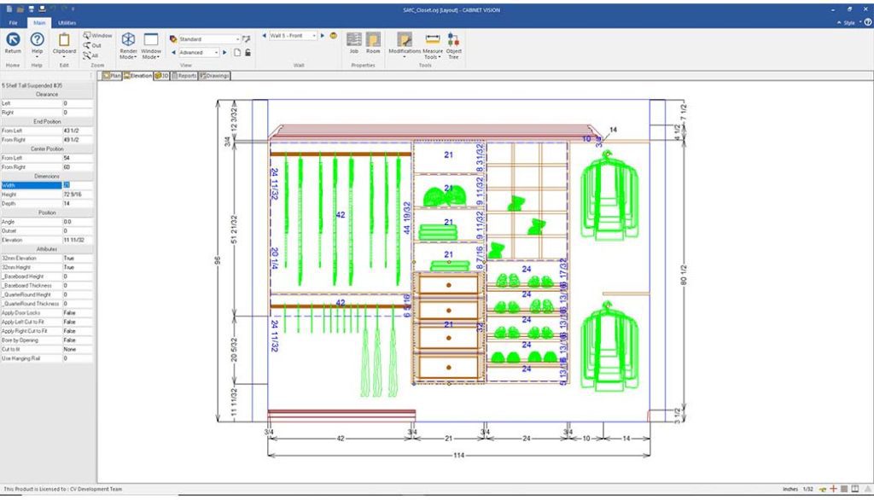
Task: Open the Clipboard tool
Action: [64, 43]
